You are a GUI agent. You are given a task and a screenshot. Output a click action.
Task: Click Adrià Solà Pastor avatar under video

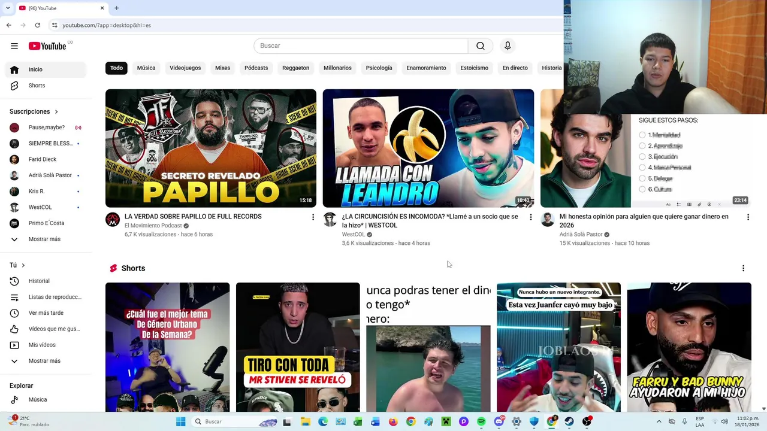[548, 220]
